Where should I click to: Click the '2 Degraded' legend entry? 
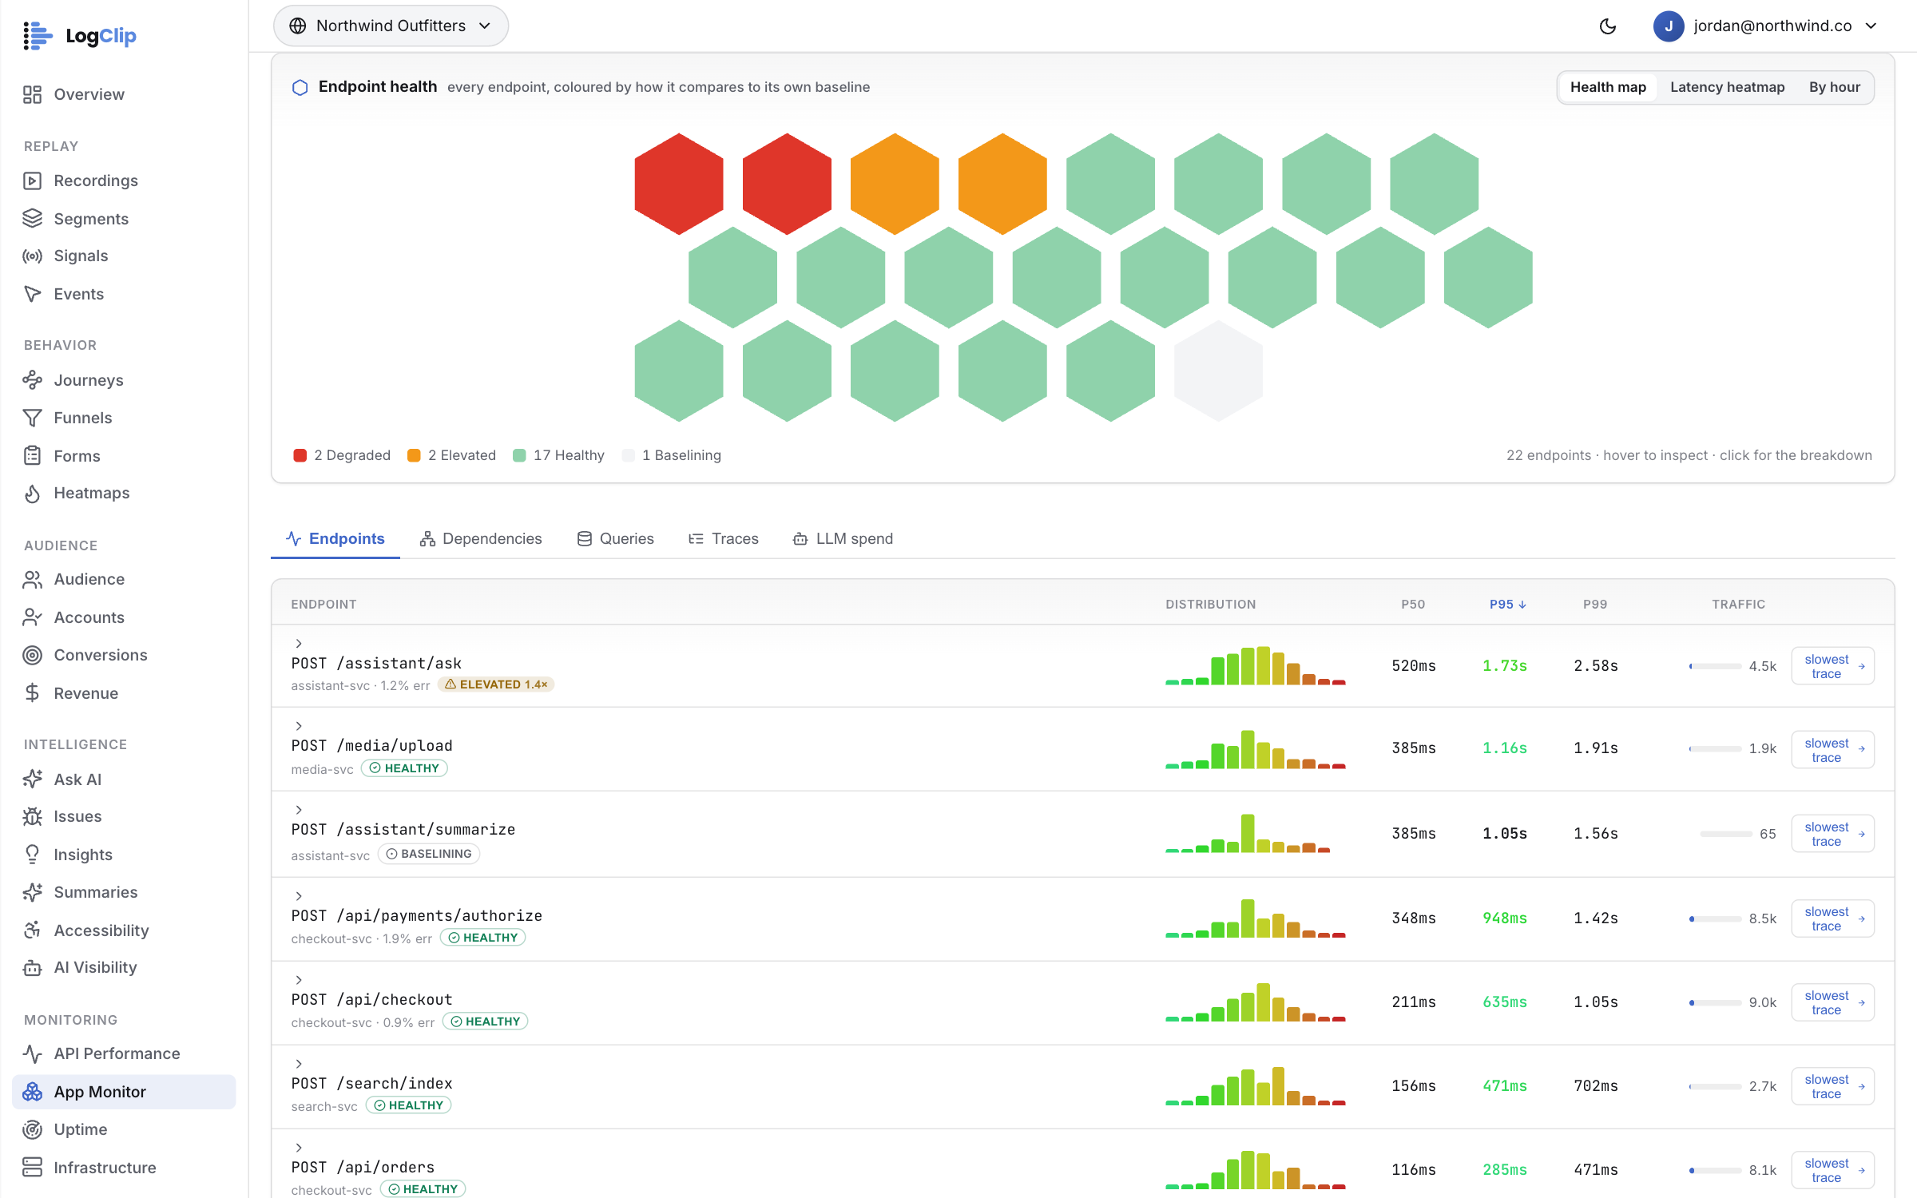[x=342, y=455]
